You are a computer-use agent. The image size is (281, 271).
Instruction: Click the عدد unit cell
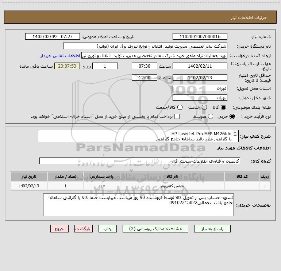click(x=101, y=186)
